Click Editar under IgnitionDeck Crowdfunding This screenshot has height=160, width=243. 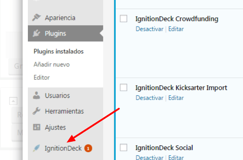[x=176, y=29]
